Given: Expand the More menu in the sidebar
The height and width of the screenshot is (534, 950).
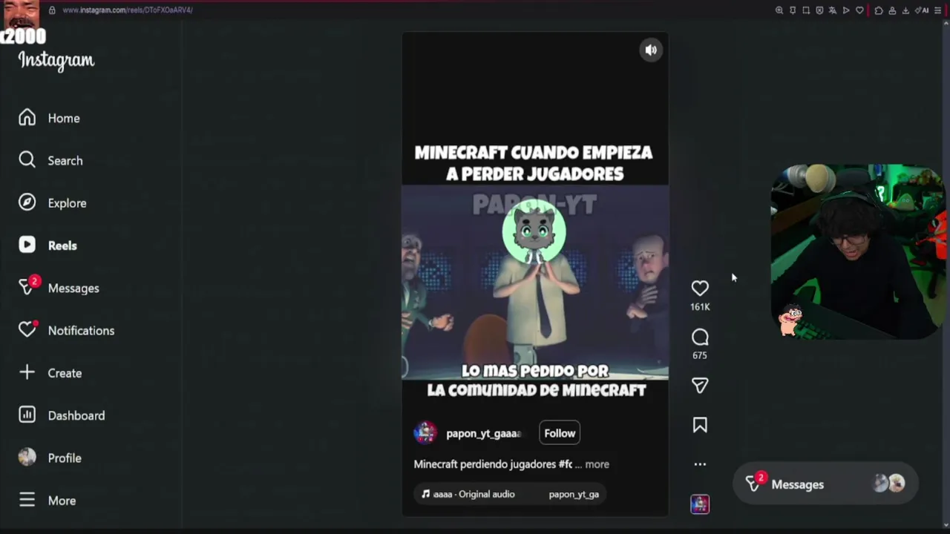Looking at the screenshot, I should pyautogui.click(x=47, y=501).
